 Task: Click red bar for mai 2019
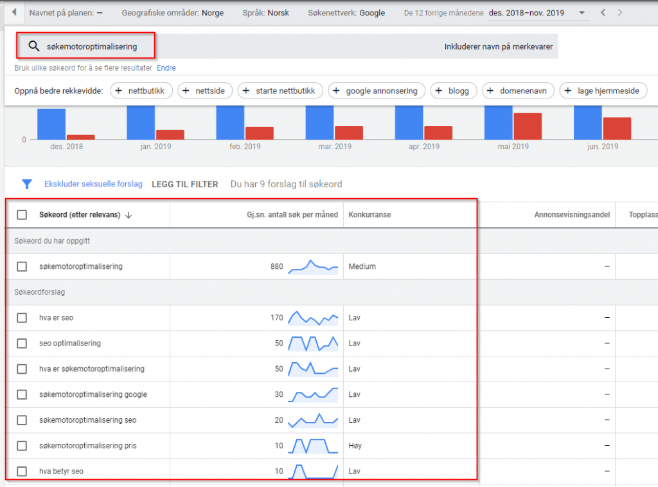click(x=528, y=126)
